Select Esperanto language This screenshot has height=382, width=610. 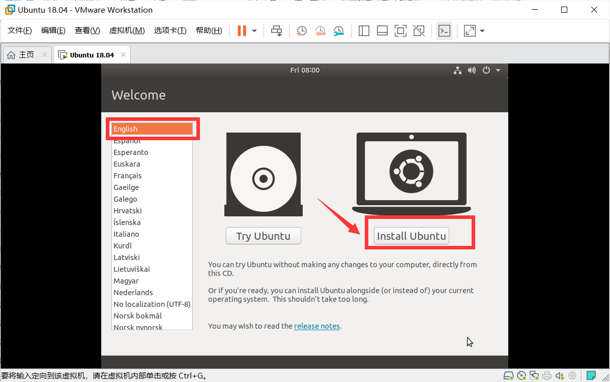point(152,152)
